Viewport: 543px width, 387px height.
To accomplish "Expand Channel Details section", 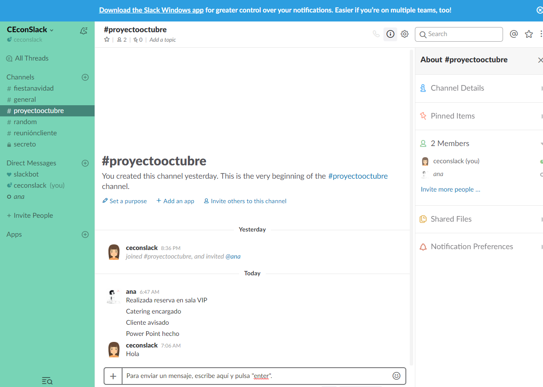I will tap(479, 88).
